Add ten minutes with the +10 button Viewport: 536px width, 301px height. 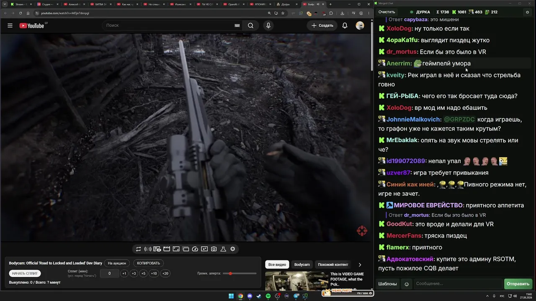click(154, 273)
